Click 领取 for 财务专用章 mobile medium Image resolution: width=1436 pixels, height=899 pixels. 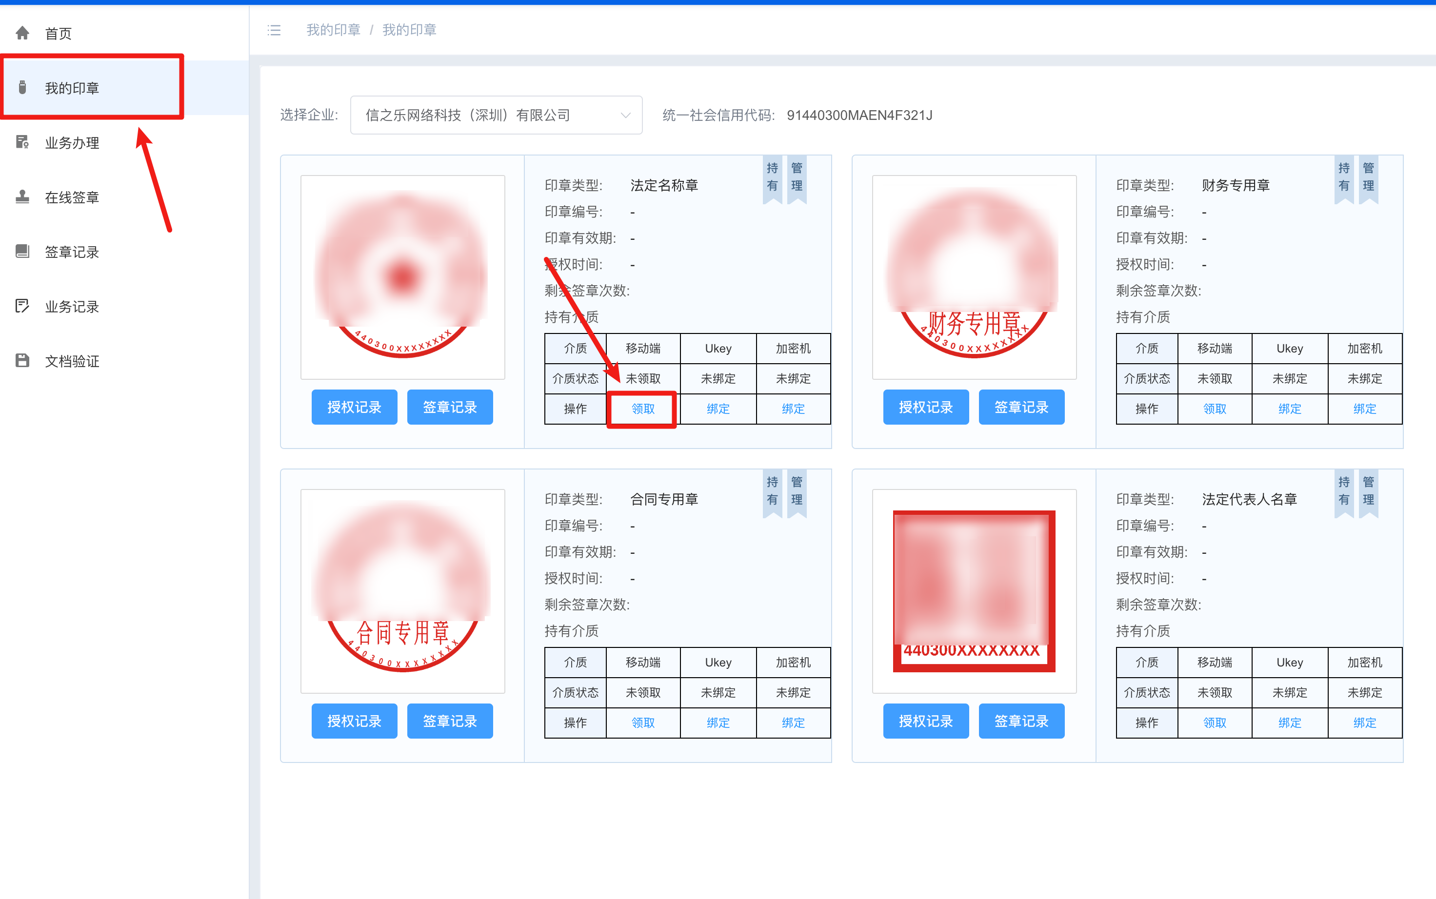tap(1214, 409)
